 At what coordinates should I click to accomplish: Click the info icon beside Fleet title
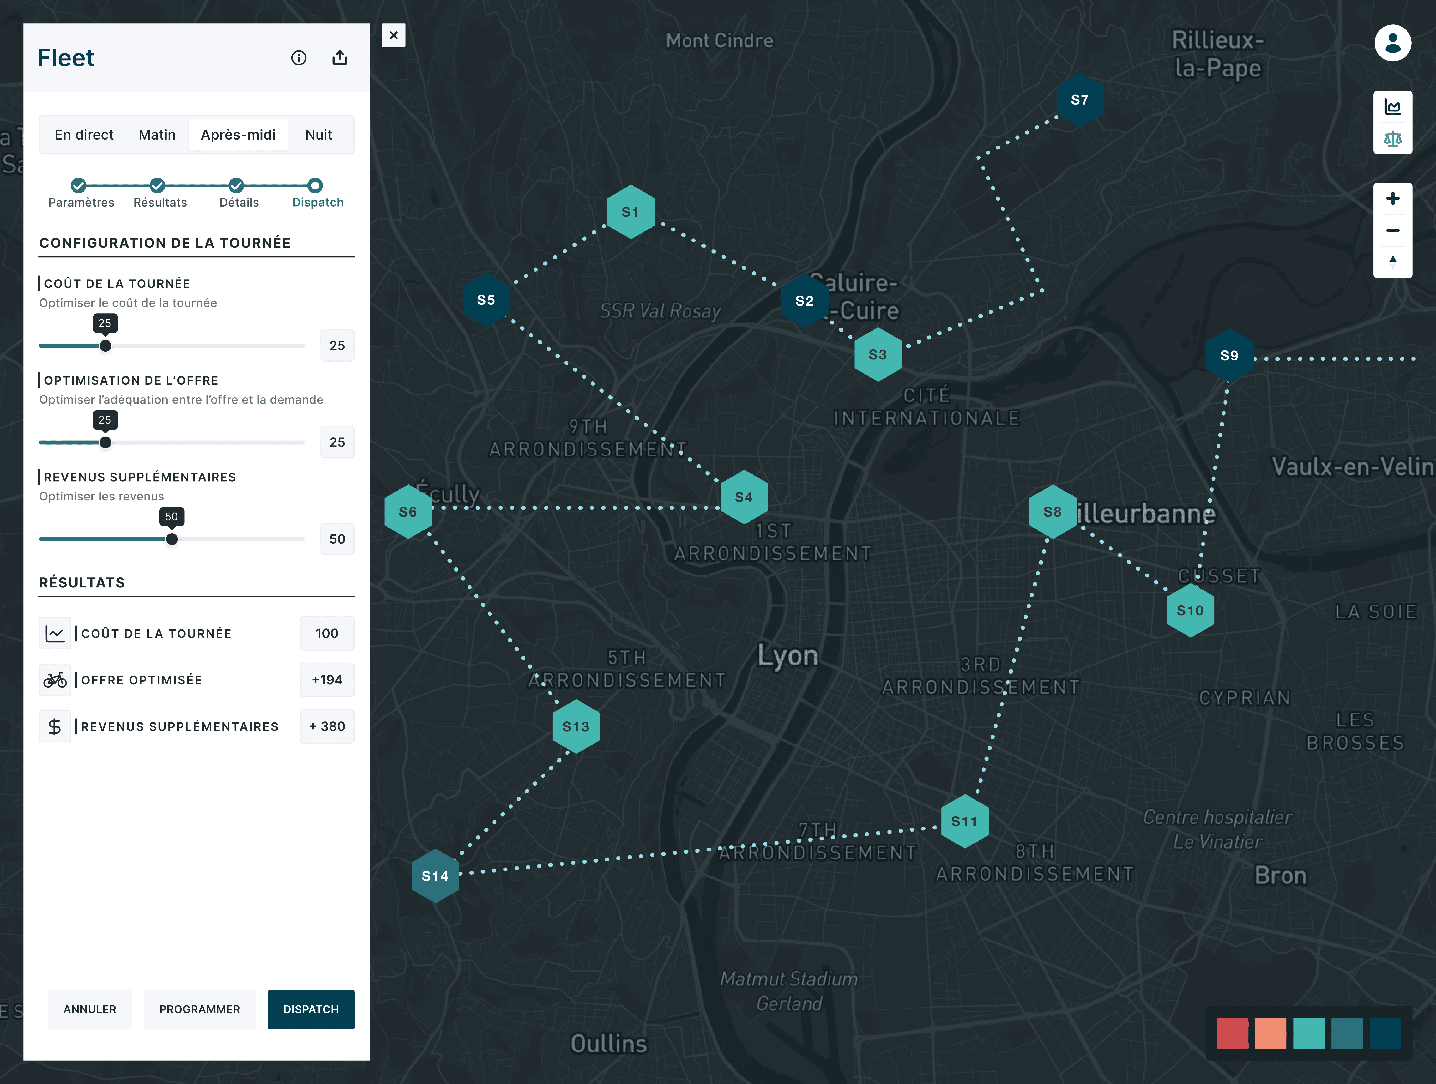coord(299,58)
